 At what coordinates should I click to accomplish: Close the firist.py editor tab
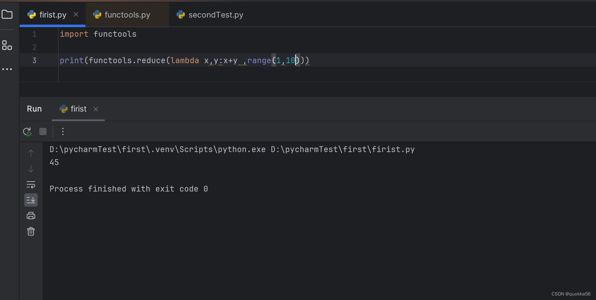[x=76, y=14]
